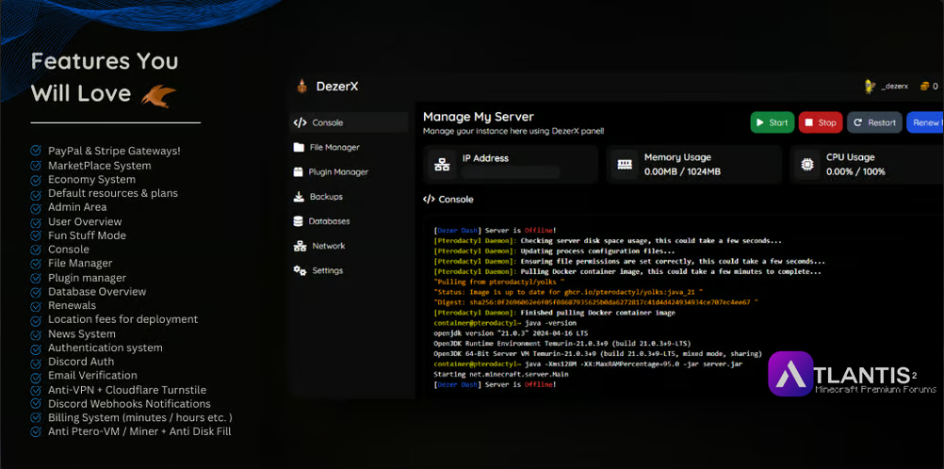Click the Plugin Manager box icon

tap(298, 171)
